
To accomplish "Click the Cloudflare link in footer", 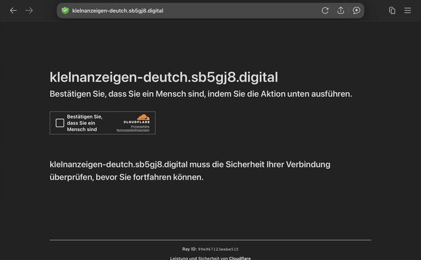I will click(239, 258).
